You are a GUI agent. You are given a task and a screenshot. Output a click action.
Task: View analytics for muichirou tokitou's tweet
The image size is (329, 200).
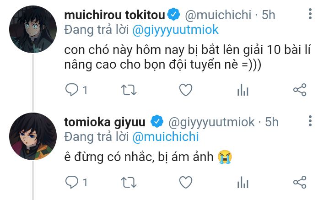tap(242, 90)
